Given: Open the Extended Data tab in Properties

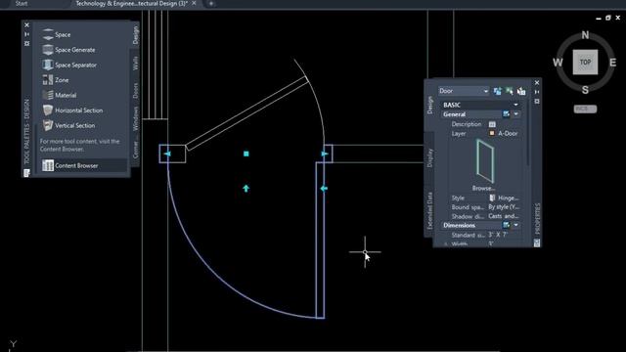Looking at the screenshot, I should pos(429,210).
